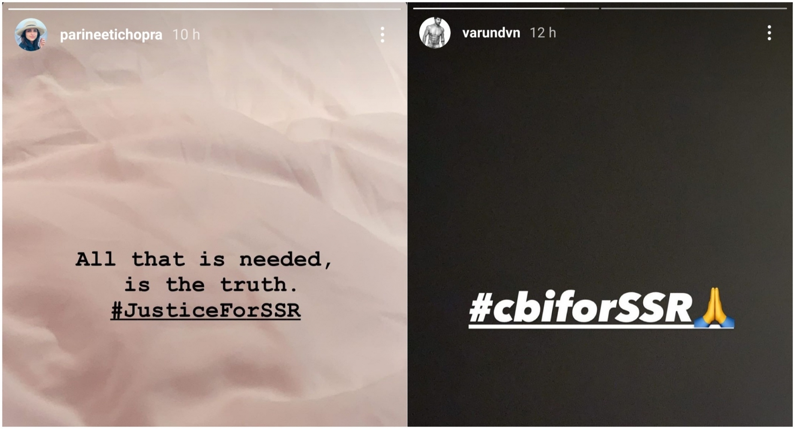The image size is (795, 429).
Task: Click the varundvn username
Action: [x=491, y=33]
